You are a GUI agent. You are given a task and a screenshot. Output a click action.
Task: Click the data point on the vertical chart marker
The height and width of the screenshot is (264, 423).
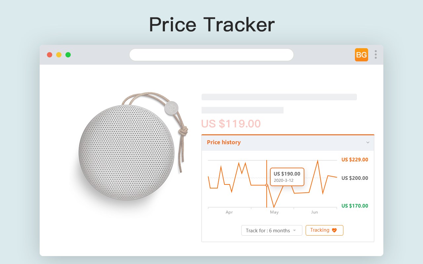pyautogui.click(x=267, y=185)
